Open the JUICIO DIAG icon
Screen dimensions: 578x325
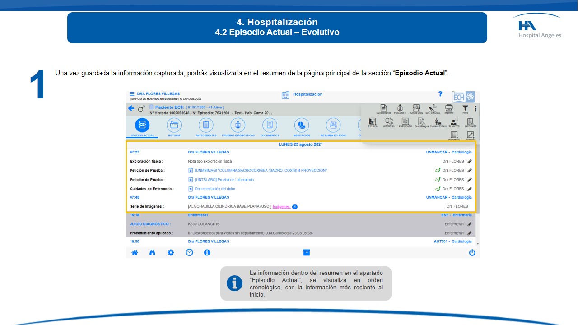point(416,108)
